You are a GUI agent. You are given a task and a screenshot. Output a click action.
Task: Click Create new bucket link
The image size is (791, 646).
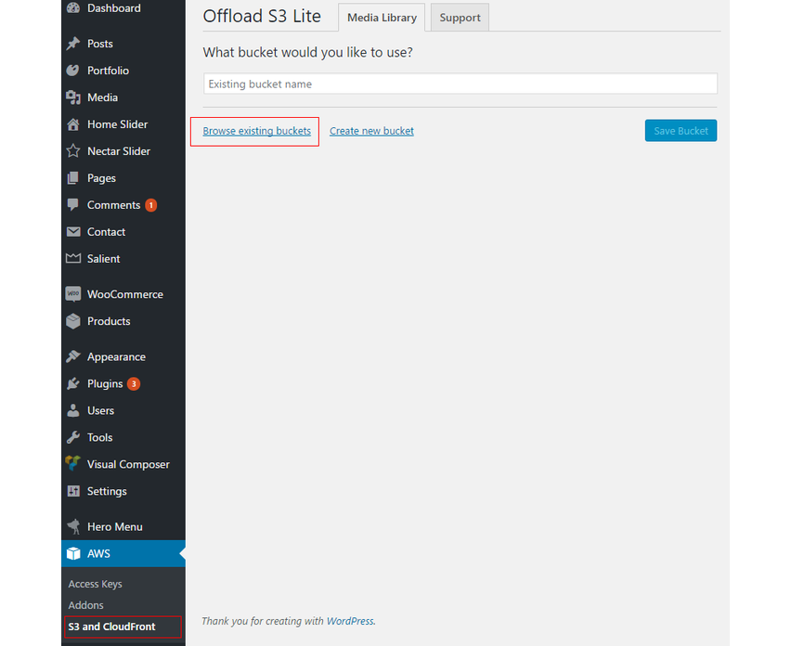(x=371, y=131)
